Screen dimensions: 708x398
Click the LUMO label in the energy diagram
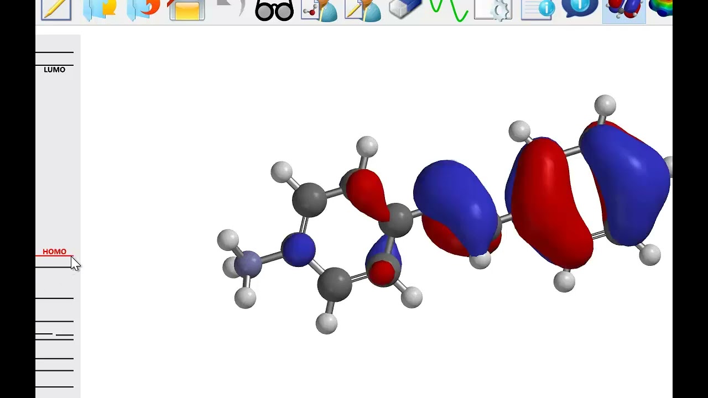[54, 70]
